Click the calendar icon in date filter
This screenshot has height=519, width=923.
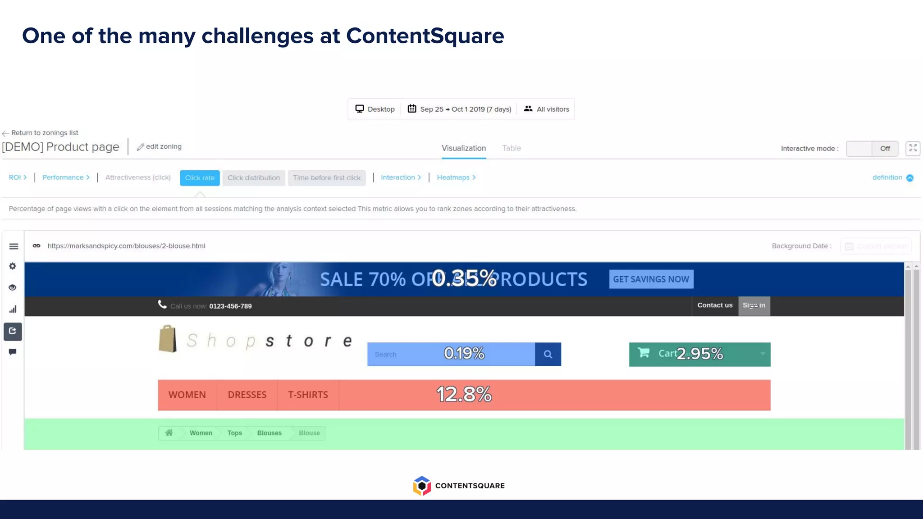pos(412,109)
